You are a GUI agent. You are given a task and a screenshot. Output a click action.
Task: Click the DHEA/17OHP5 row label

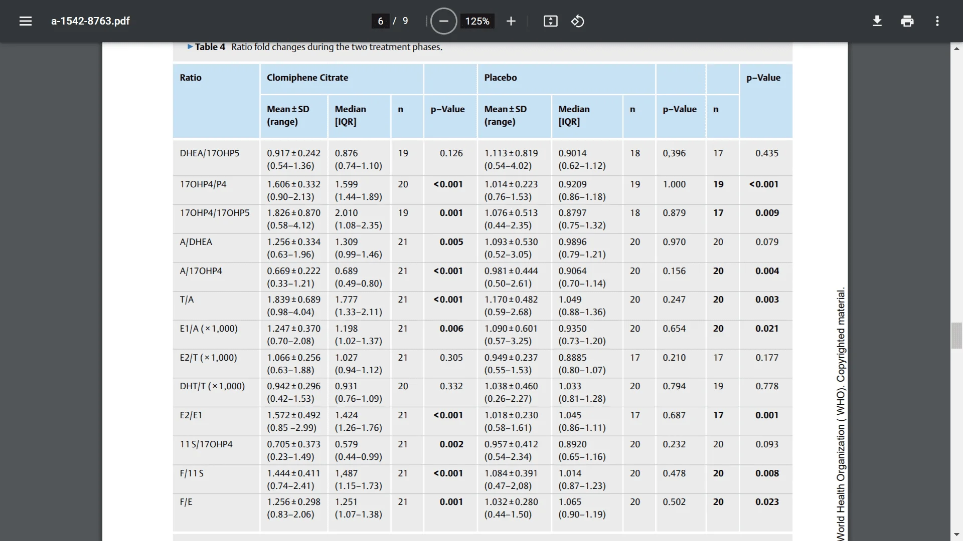tap(210, 153)
